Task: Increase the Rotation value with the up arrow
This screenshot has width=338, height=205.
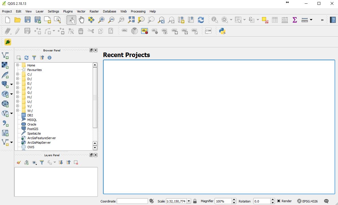Action: point(273,200)
